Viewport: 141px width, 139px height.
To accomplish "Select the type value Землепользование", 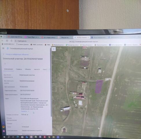I will [27, 81].
